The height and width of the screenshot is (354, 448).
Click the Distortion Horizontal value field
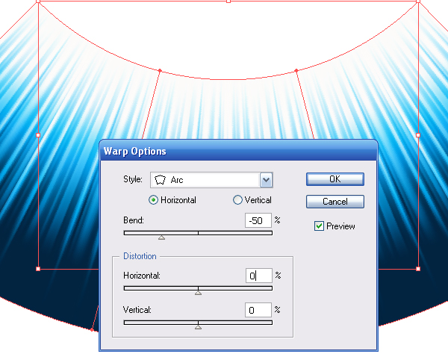259,276
